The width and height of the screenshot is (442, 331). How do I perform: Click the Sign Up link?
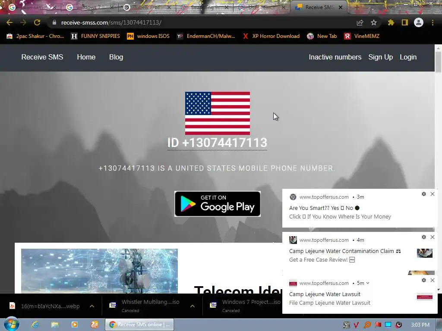point(381,57)
